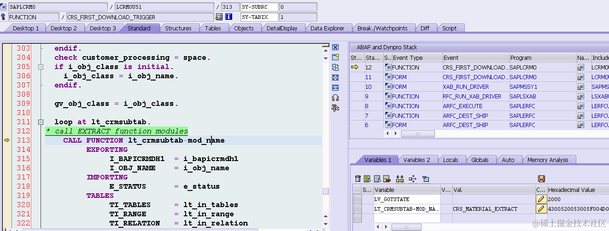609x231 pixels.
Task: Click the stack table horizontal scroll thumb
Action: [418, 133]
